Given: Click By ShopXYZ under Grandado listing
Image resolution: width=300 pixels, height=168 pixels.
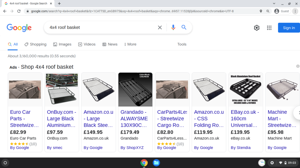Looking at the screenshot, I should pyautogui.click(x=132, y=148).
